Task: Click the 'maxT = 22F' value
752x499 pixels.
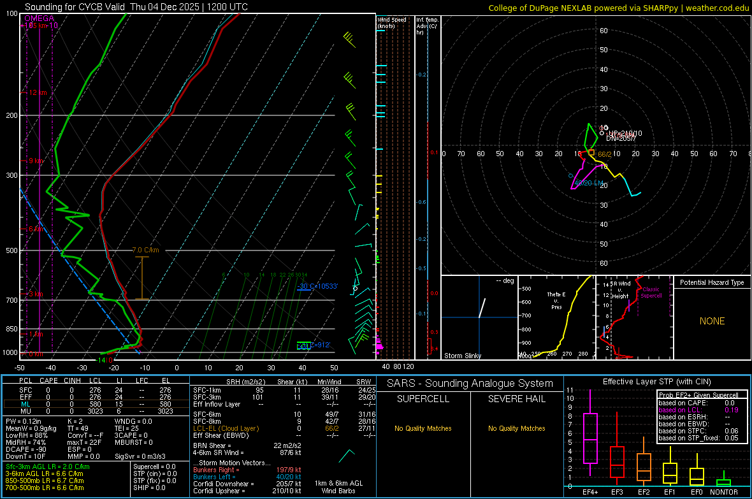Action: tap(84, 442)
